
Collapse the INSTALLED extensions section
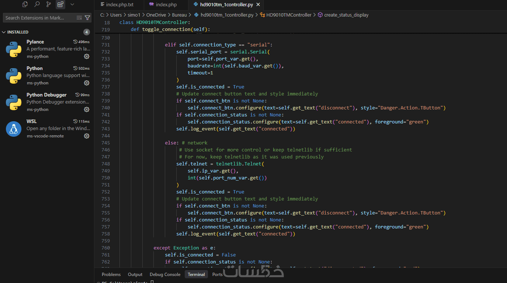4,32
